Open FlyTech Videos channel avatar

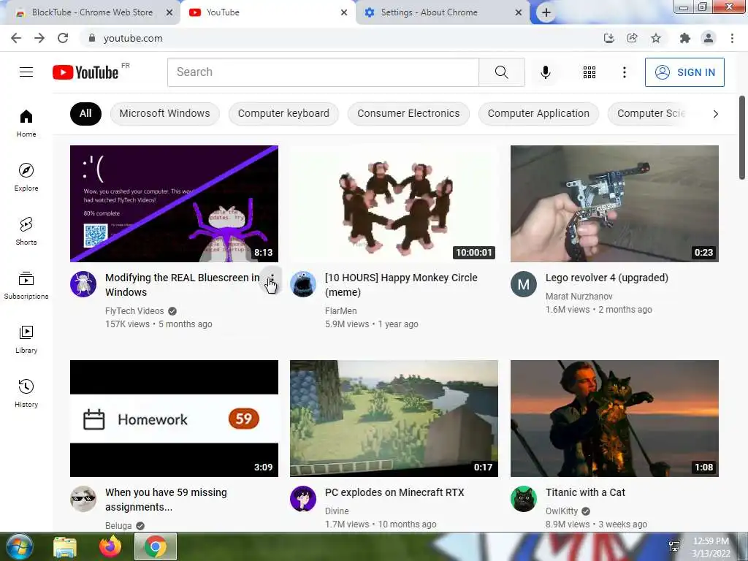pos(83,284)
